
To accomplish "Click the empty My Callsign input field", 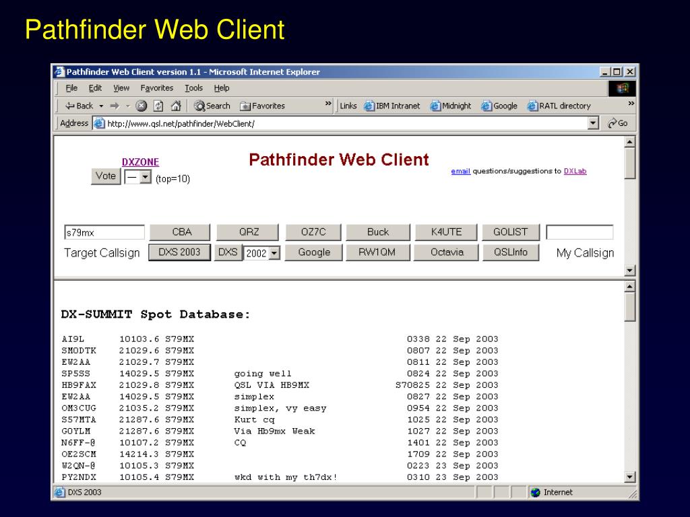I will (x=579, y=232).
